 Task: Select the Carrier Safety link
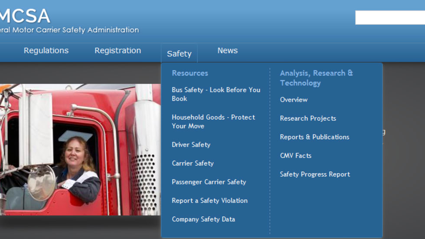click(x=193, y=163)
